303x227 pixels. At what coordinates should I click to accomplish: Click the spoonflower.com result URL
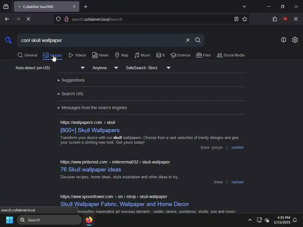click(x=114, y=197)
